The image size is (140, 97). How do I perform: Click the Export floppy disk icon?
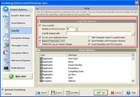coord(53,93)
